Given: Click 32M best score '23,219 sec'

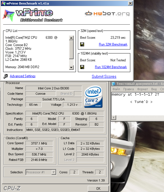Looking at the screenshot, I should pos(118,38).
